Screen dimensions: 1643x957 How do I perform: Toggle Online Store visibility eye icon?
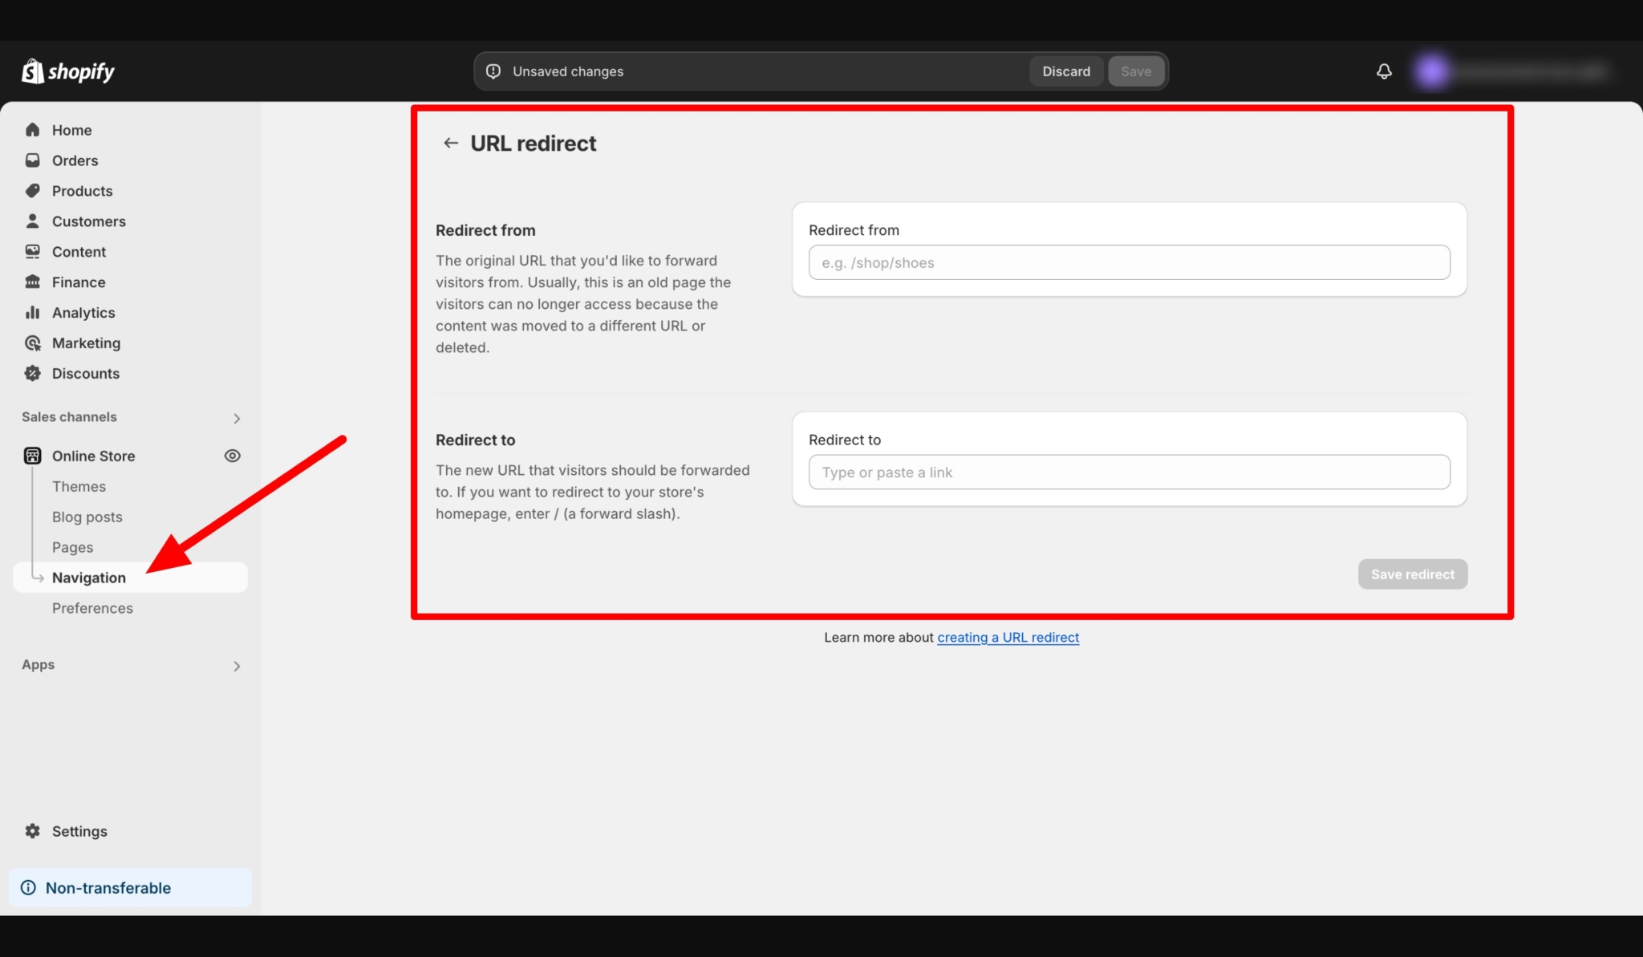click(232, 455)
